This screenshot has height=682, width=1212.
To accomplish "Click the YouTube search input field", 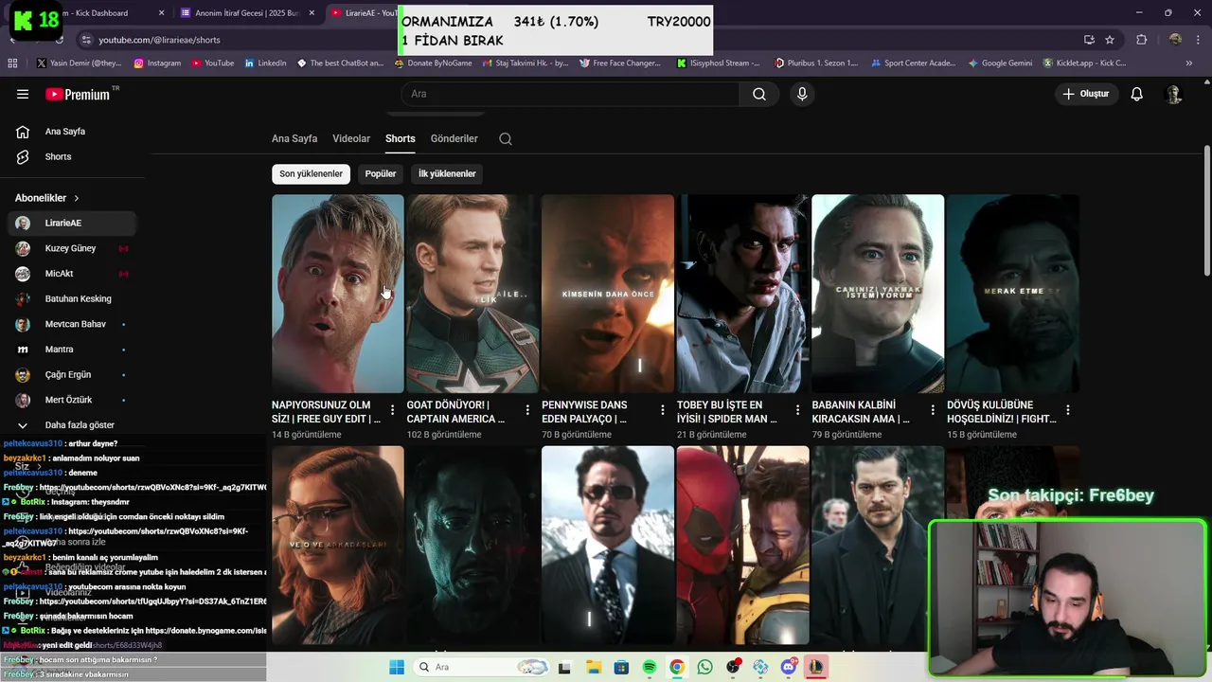I will click(570, 94).
